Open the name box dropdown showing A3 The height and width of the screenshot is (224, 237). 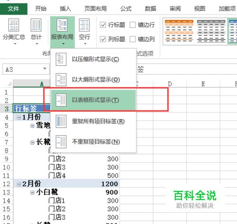(45, 69)
